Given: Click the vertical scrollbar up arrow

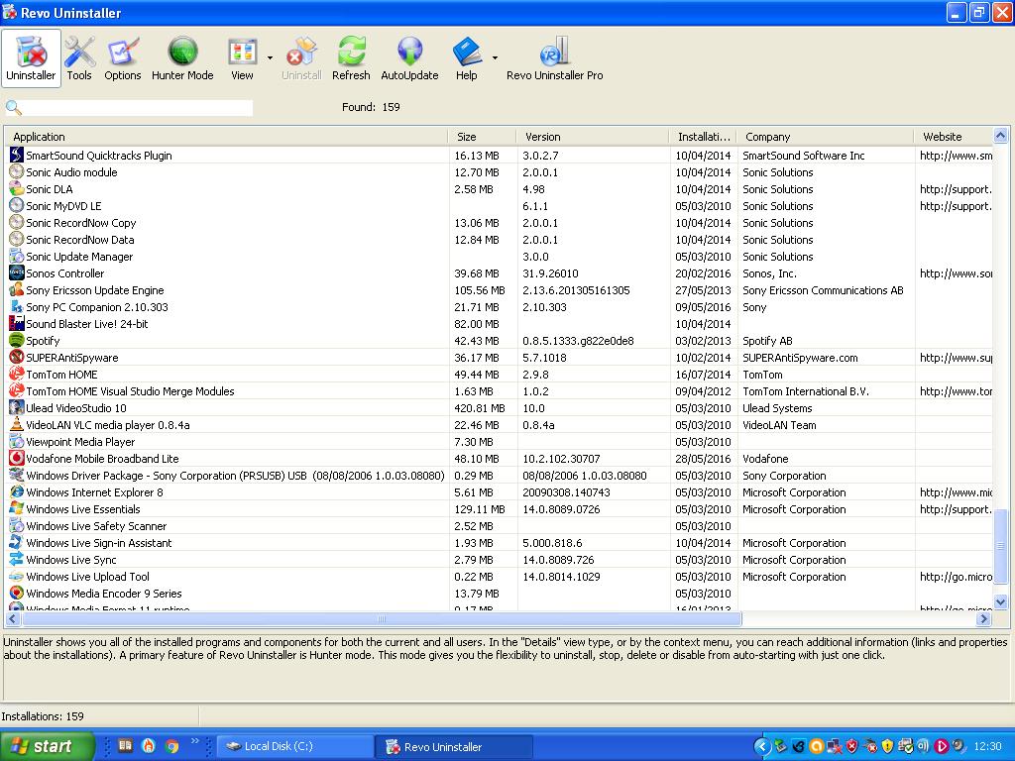Looking at the screenshot, I should coord(1000,135).
